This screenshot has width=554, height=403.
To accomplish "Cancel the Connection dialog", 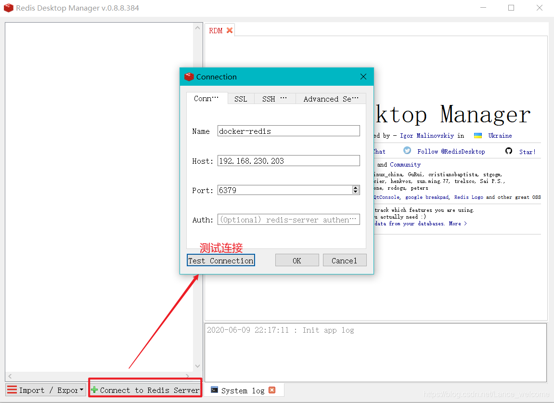I will click(345, 260).
